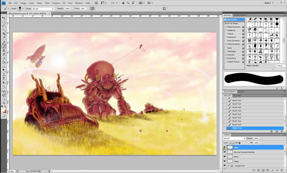The image size is (287, 173).
Task: Select Brush Presets in Brushes panel
Action: tap(234, 20)
